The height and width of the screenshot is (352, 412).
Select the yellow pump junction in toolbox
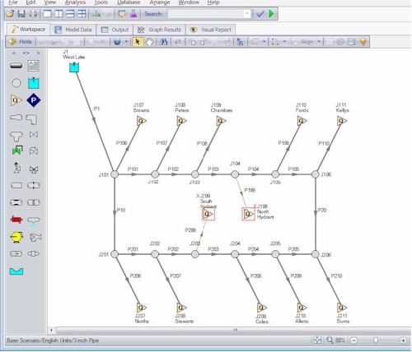click(16, 237)
